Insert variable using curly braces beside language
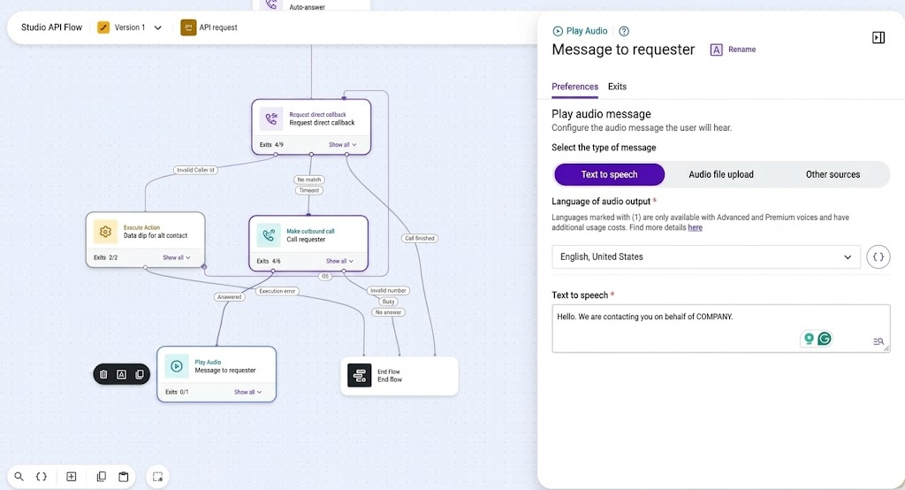The width and height of the screenshot is (905, 490). (878, 257)
